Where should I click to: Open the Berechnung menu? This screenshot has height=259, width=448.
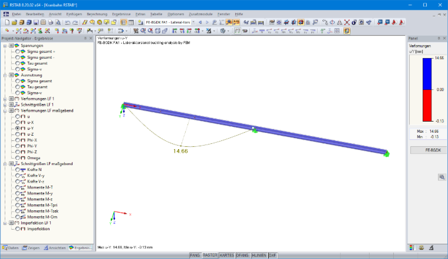coord(97,14)
